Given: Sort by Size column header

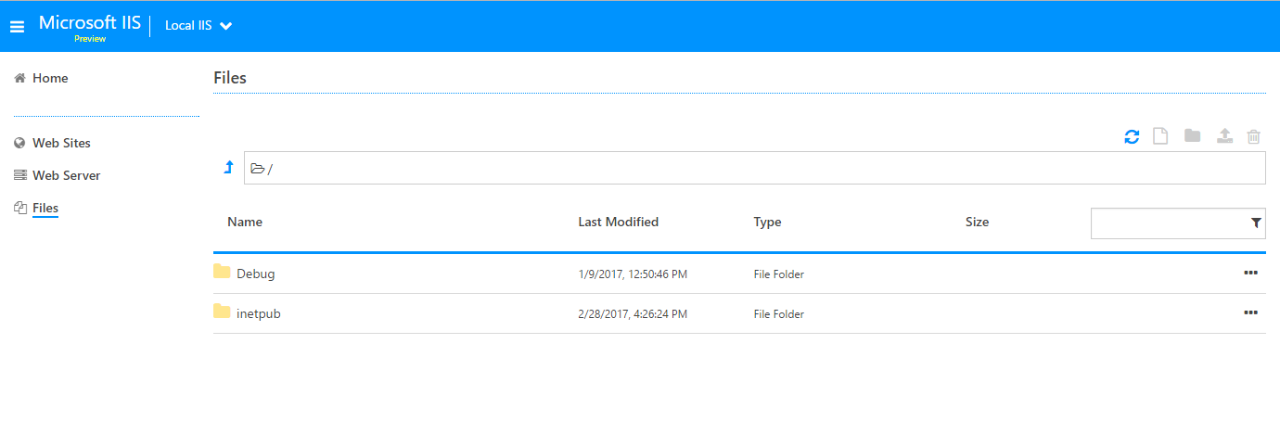Looking at the screenshot, I should tap(977, 223).
